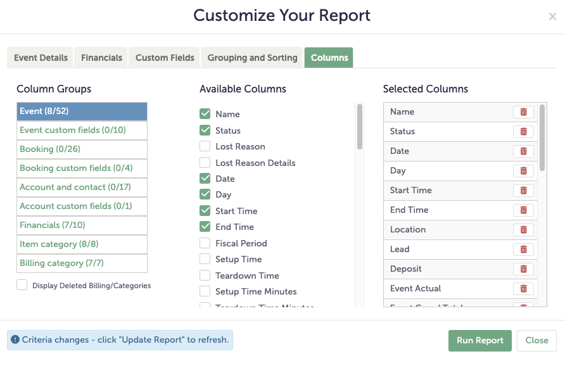Check the Lost Reason column
The image size is (565, 368).
(204, 146)
